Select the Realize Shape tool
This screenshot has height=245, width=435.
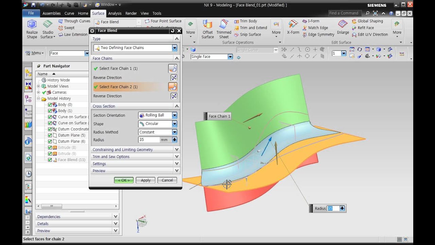32,29
